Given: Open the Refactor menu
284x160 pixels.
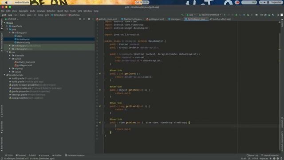Looking at the screenshot, I should pyautogui.click(x=51, y=11).
